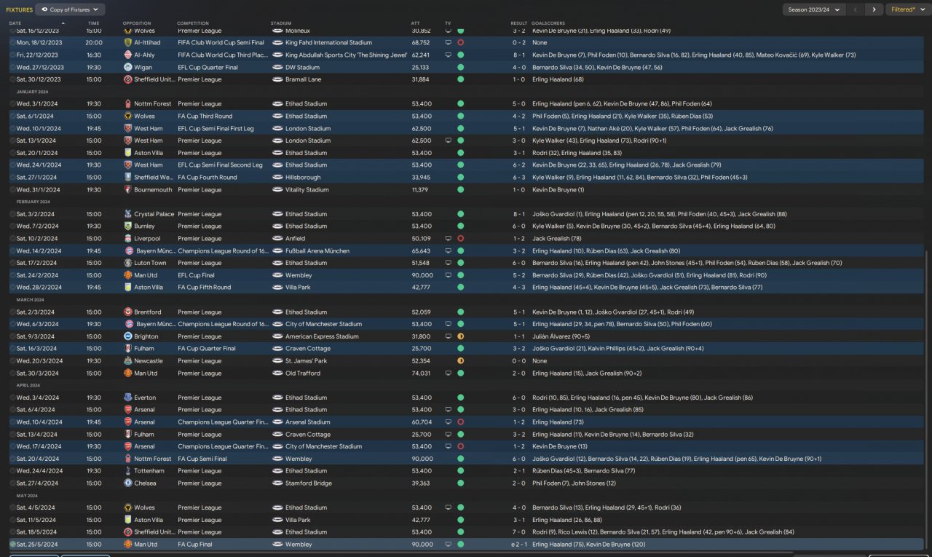
Task: Click the Nottm Forest badge on 3/1/2024 row
Action: point(128,104)
